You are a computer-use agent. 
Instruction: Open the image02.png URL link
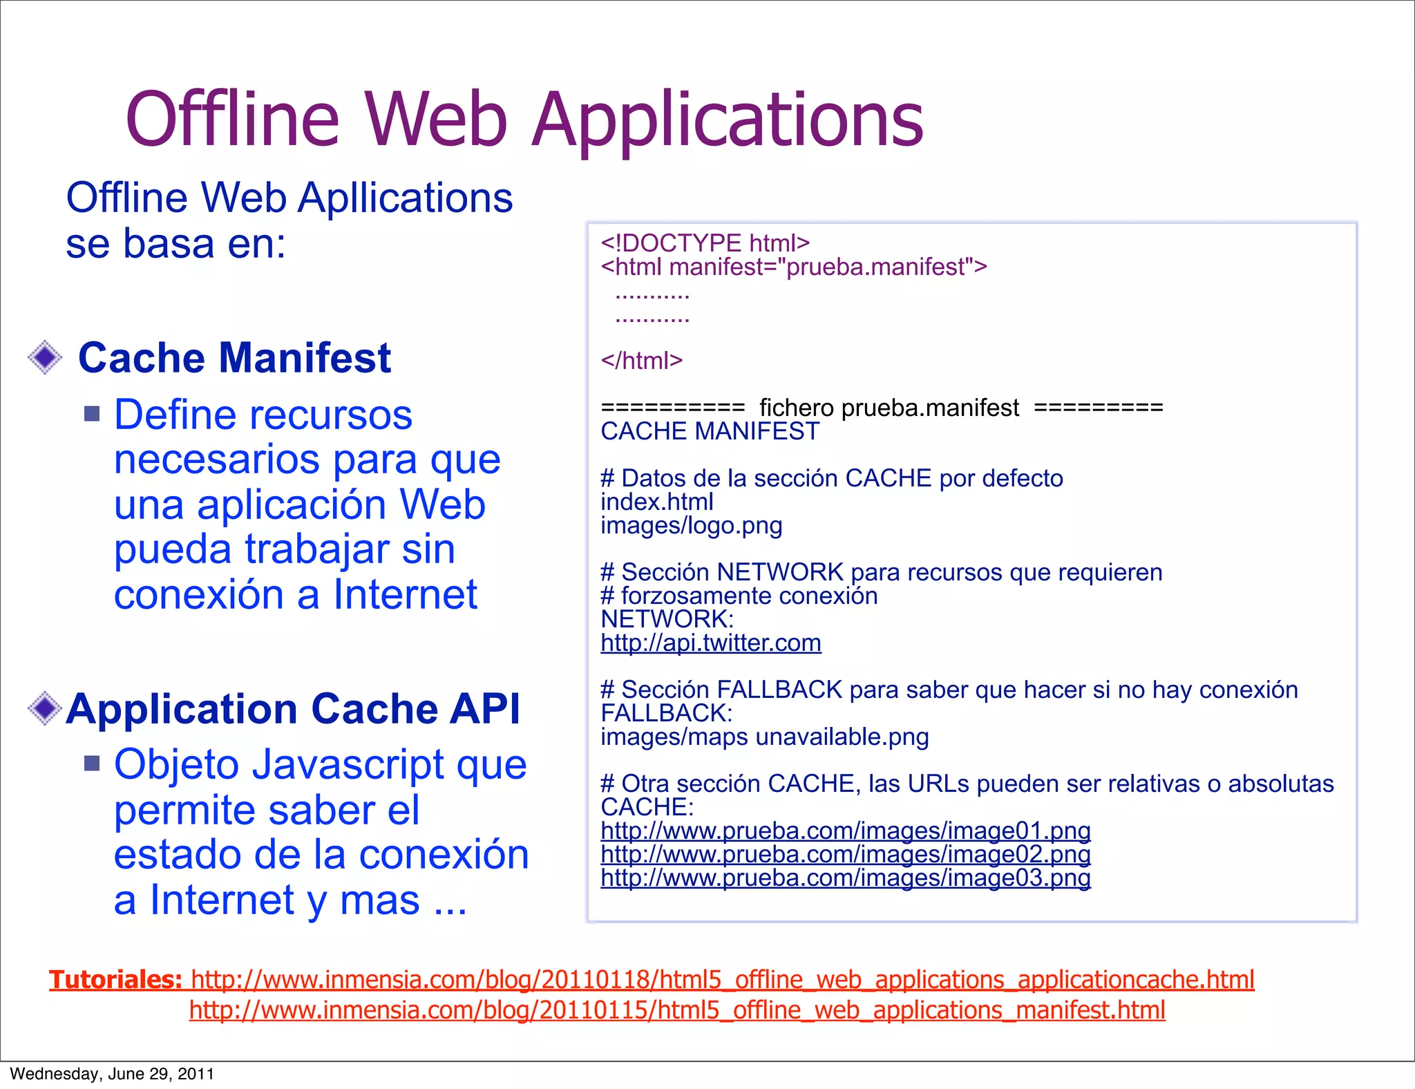846,854
